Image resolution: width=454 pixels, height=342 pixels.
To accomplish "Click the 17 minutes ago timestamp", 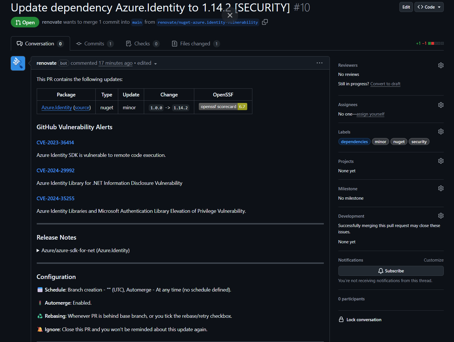I will point(115,63).
